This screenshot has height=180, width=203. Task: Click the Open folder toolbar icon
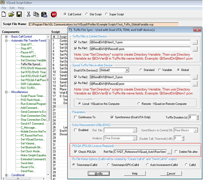[11, 14]
